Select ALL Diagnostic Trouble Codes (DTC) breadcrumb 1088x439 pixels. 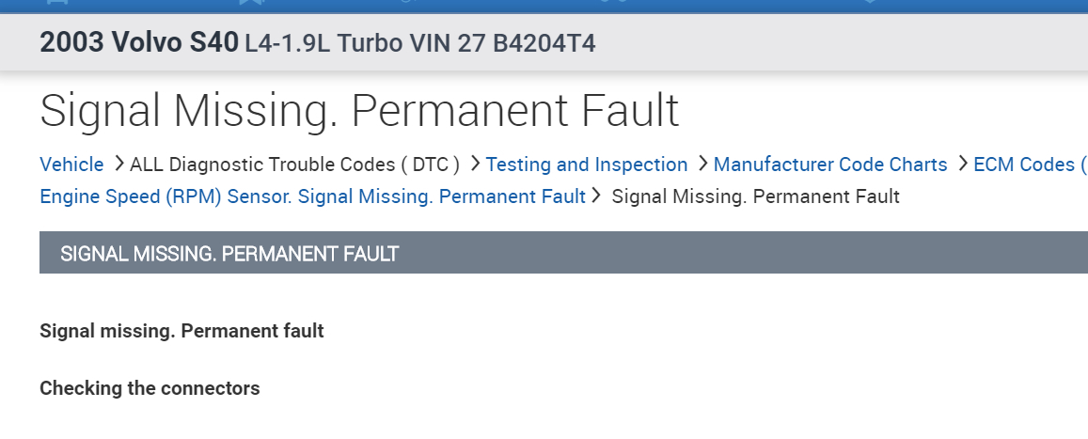click(294, 165)
